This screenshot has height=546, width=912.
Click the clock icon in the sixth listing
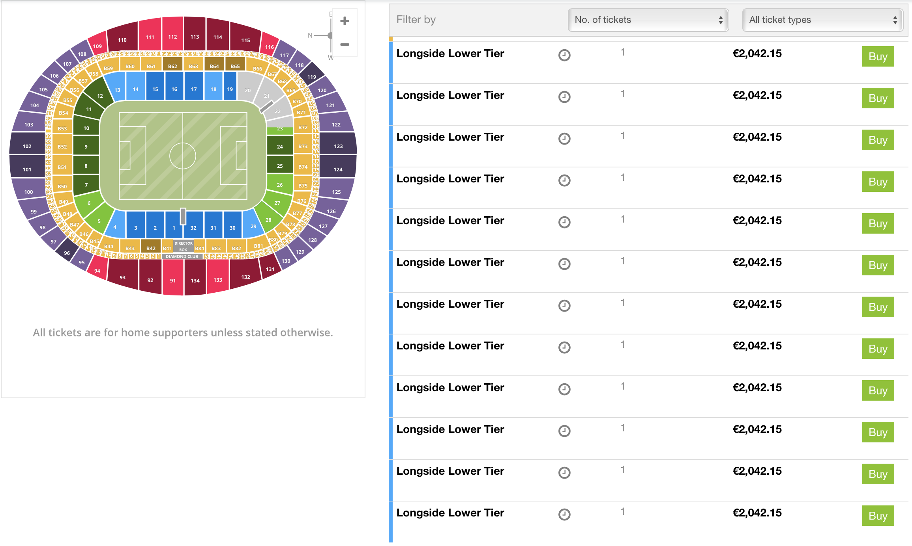click(564, 264)
